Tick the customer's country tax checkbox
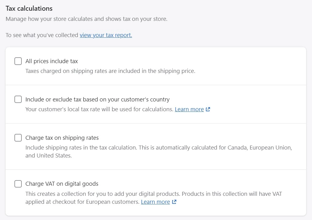Viewport: 312px width, 220px height. pos(18,100)
